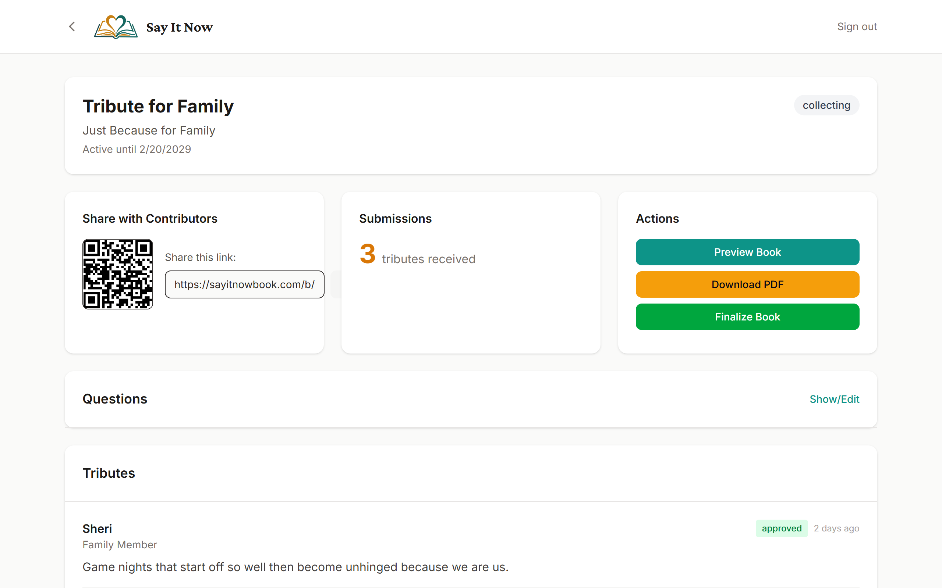The width and height of the screenshot is (942, 588).
Task: Click the Active until 2/20/2029 date
Action: point(137,149)
